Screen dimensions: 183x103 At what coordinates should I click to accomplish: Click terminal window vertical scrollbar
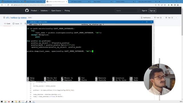coord(153,44)
